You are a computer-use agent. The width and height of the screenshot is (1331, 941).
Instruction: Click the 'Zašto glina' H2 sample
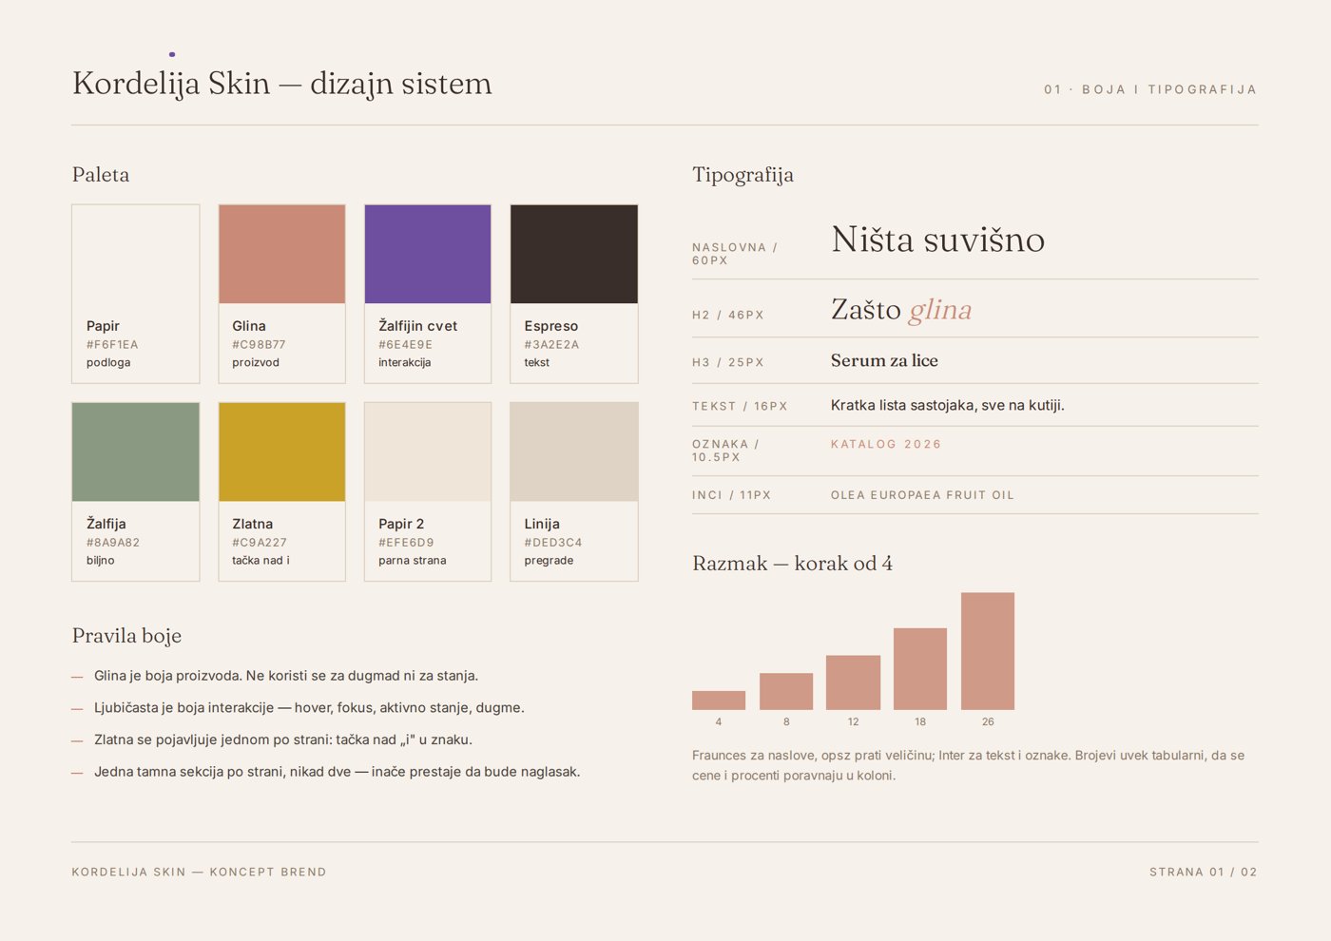[901, 310]
